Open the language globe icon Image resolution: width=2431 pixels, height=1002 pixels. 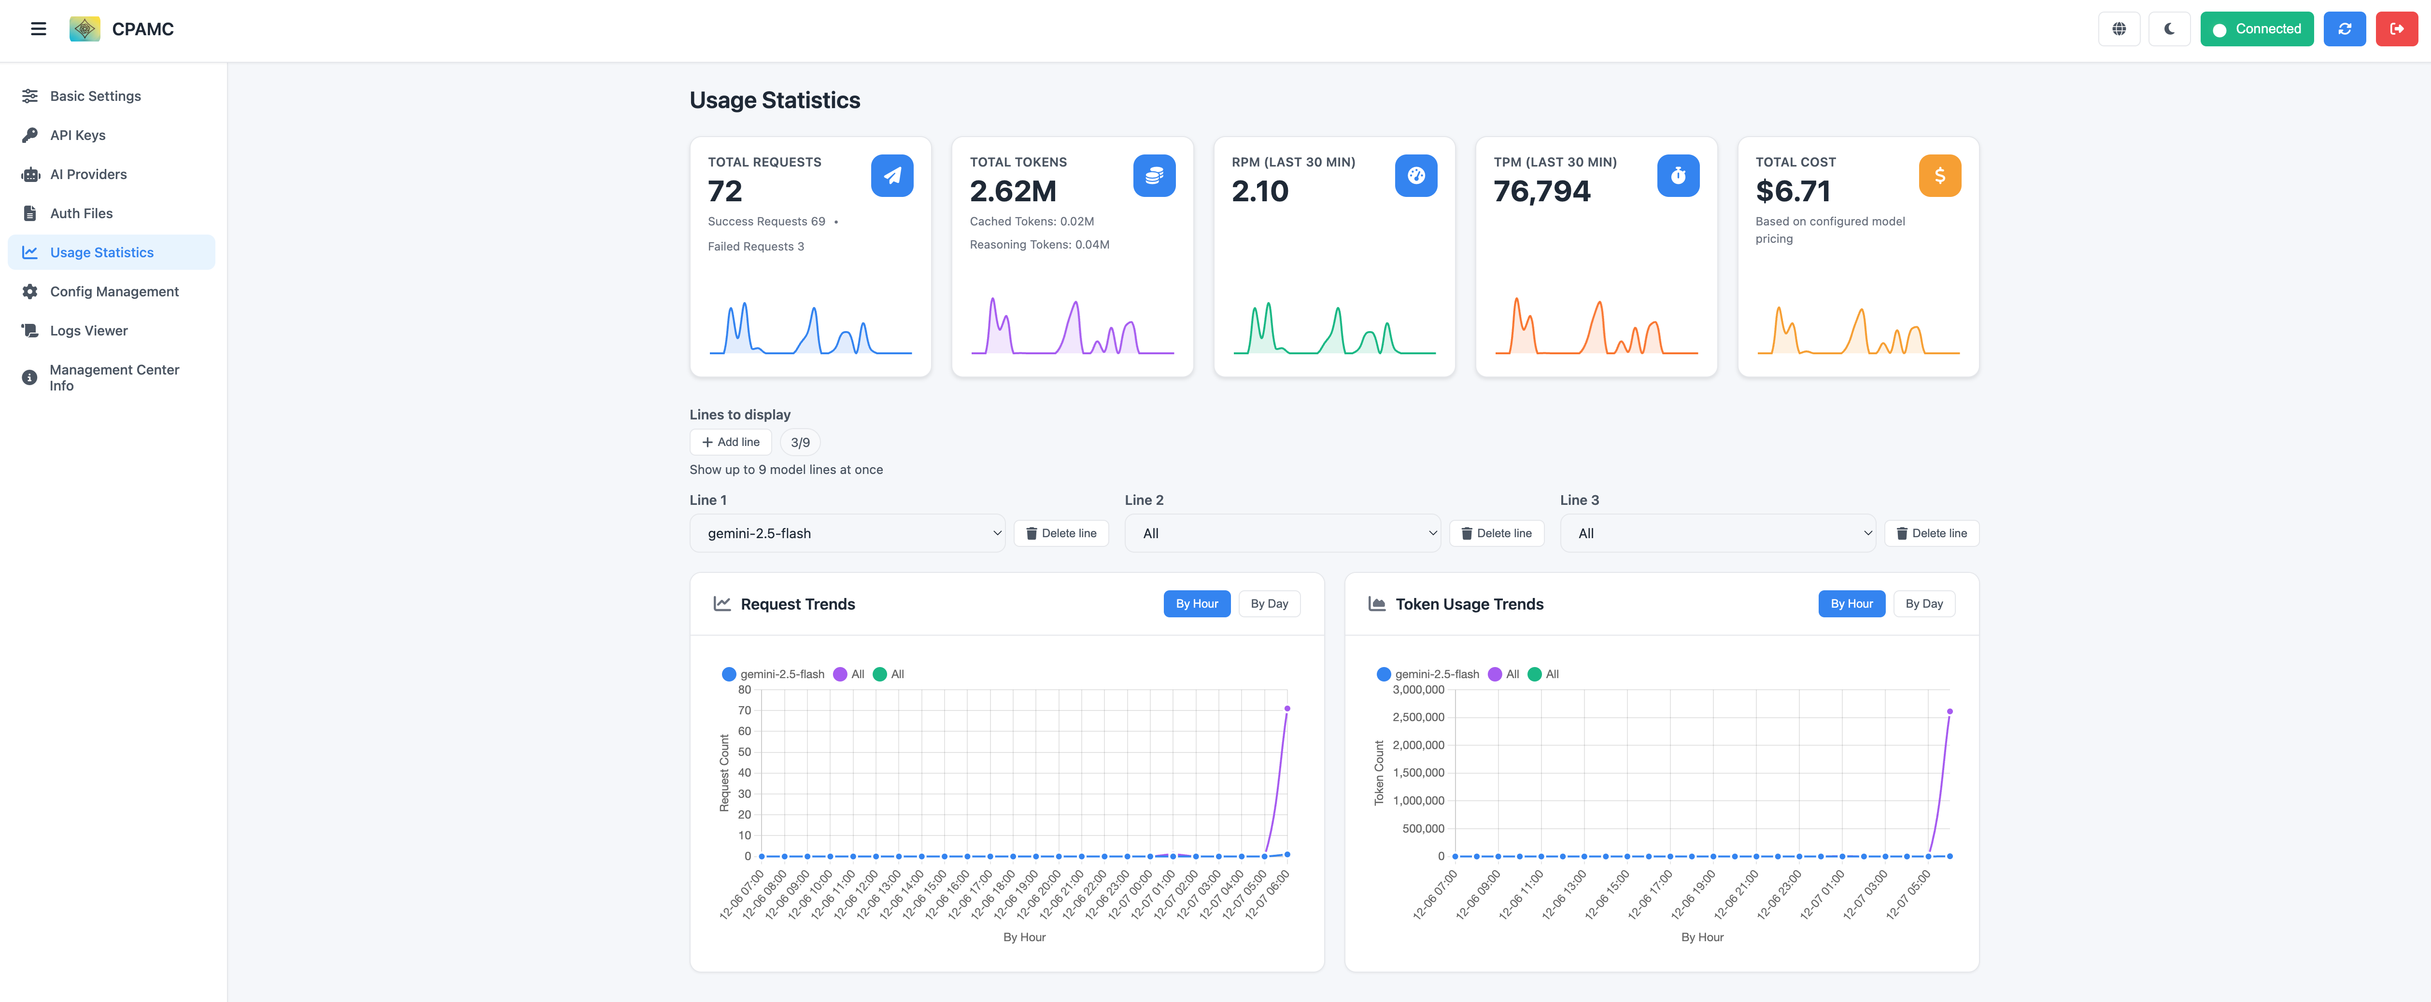coord(2119,28)
